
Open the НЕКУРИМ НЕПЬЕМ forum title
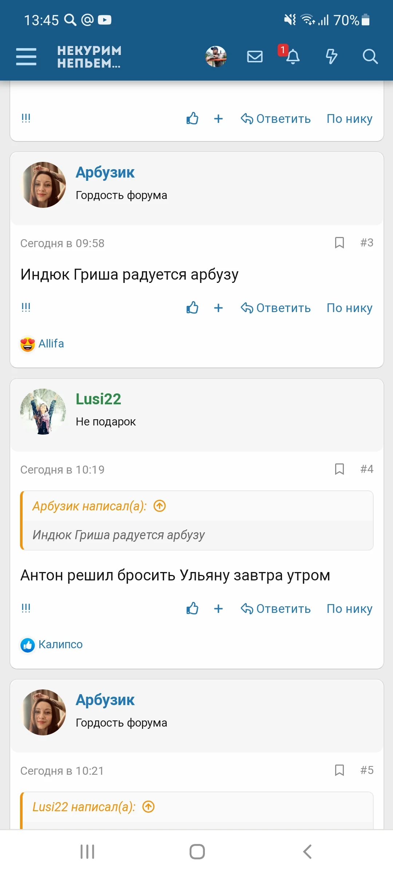(x=89, y=56)
